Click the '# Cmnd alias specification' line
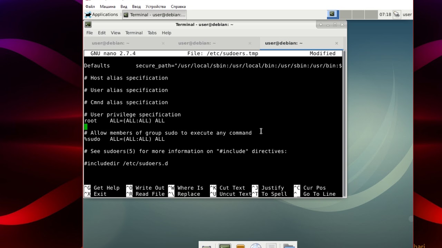 pyautogui.click(x=126, y=102)
